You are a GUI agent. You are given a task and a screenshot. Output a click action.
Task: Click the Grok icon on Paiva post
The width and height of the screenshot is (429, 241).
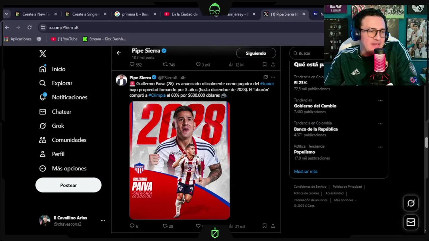[x=265, y=77]
